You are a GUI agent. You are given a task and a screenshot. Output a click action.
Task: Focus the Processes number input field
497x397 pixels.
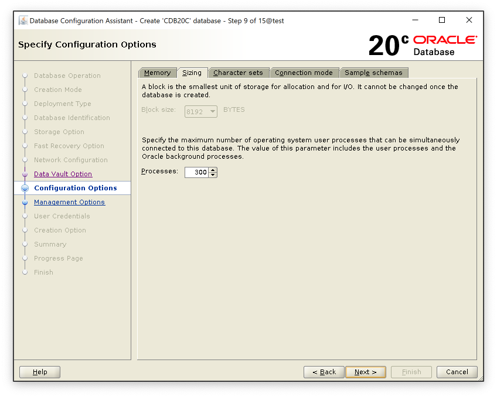click(196, 172)
